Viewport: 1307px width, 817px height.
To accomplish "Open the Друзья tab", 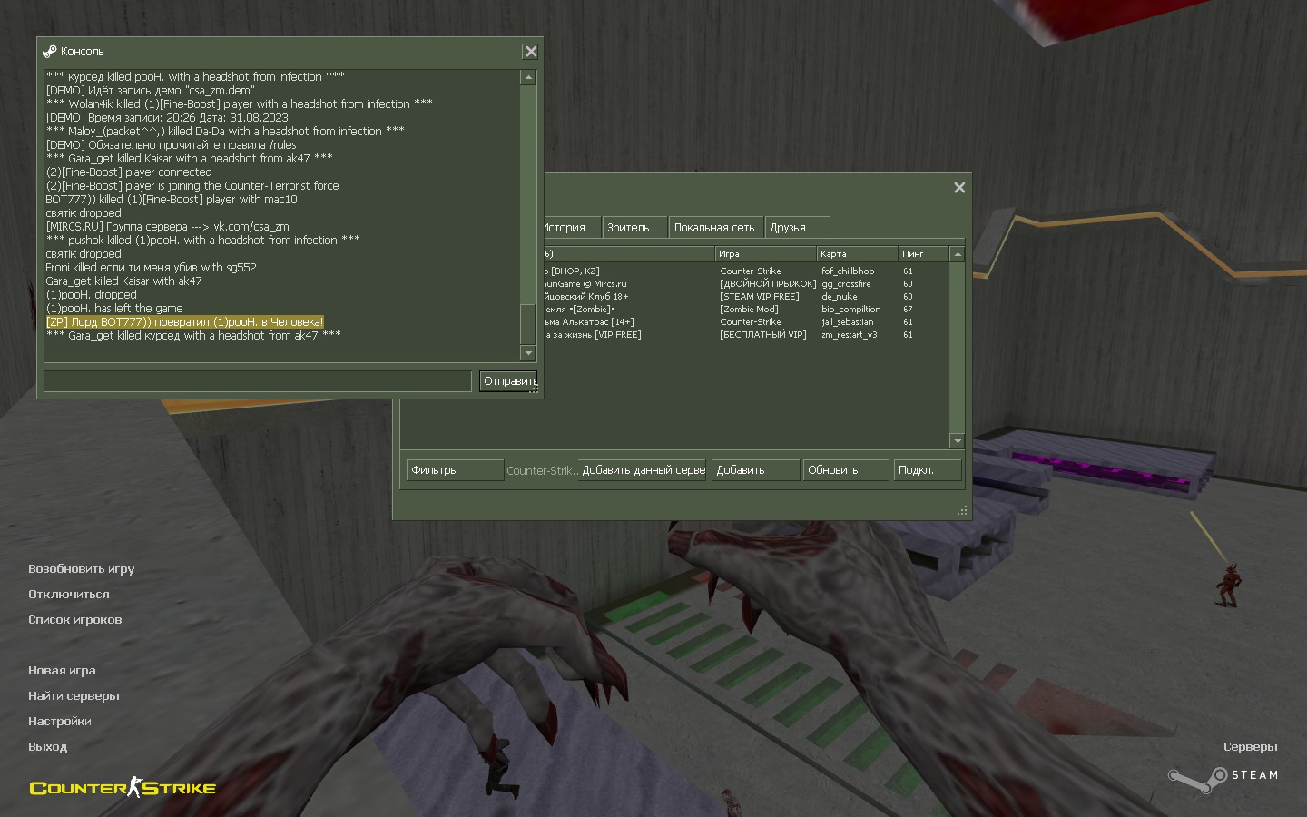I will point(797,228).
